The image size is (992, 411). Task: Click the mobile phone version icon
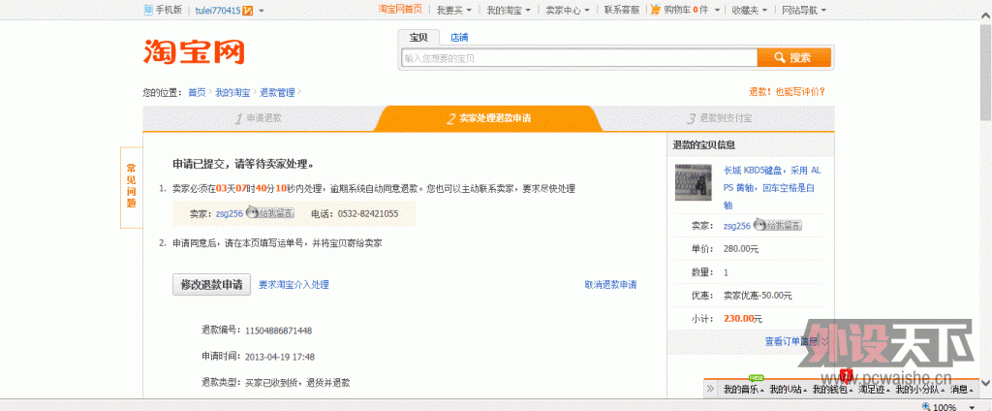[x=148, y=10]
